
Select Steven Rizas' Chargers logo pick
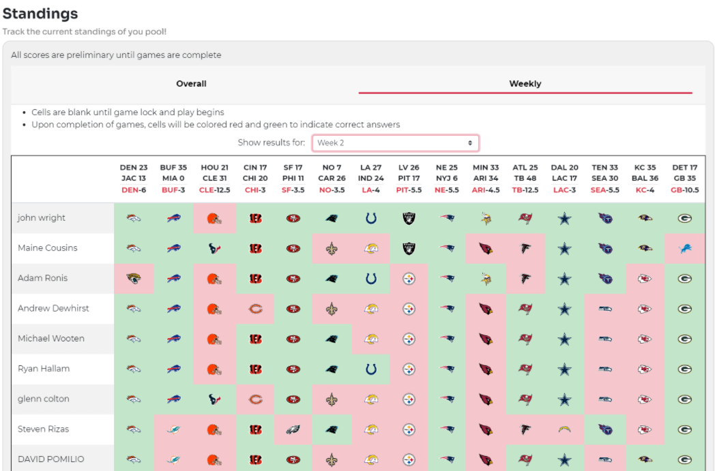pyautogui.click(x=564, y=429)
